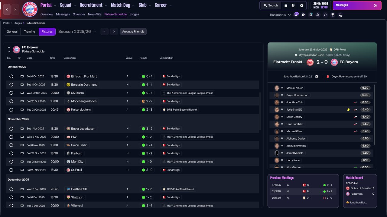The image size is (387, 217).
Task: Open the bookmark icon next to Search
Action: [286, 5]
